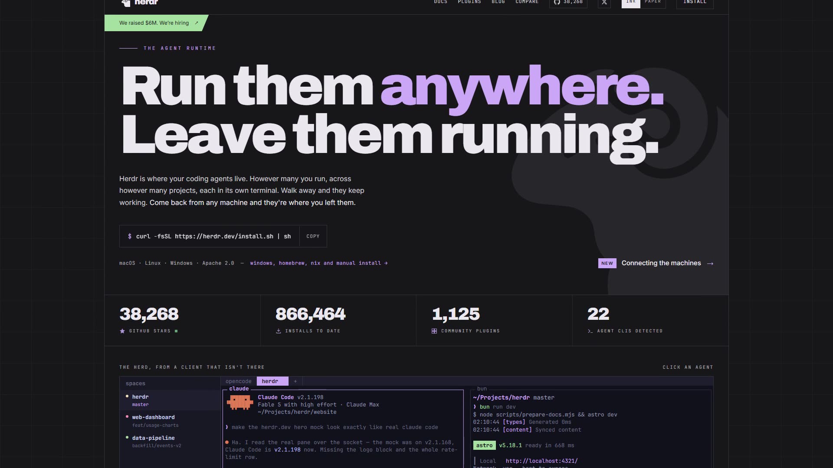Click the download icon beside Installs to Date
The height and width of the screenshot is (468, 833).
(x=279, y=331)
